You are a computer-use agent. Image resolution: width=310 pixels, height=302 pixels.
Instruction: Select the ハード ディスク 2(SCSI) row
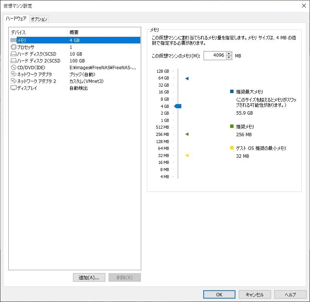pyautogui.click(x=75, y=61)
